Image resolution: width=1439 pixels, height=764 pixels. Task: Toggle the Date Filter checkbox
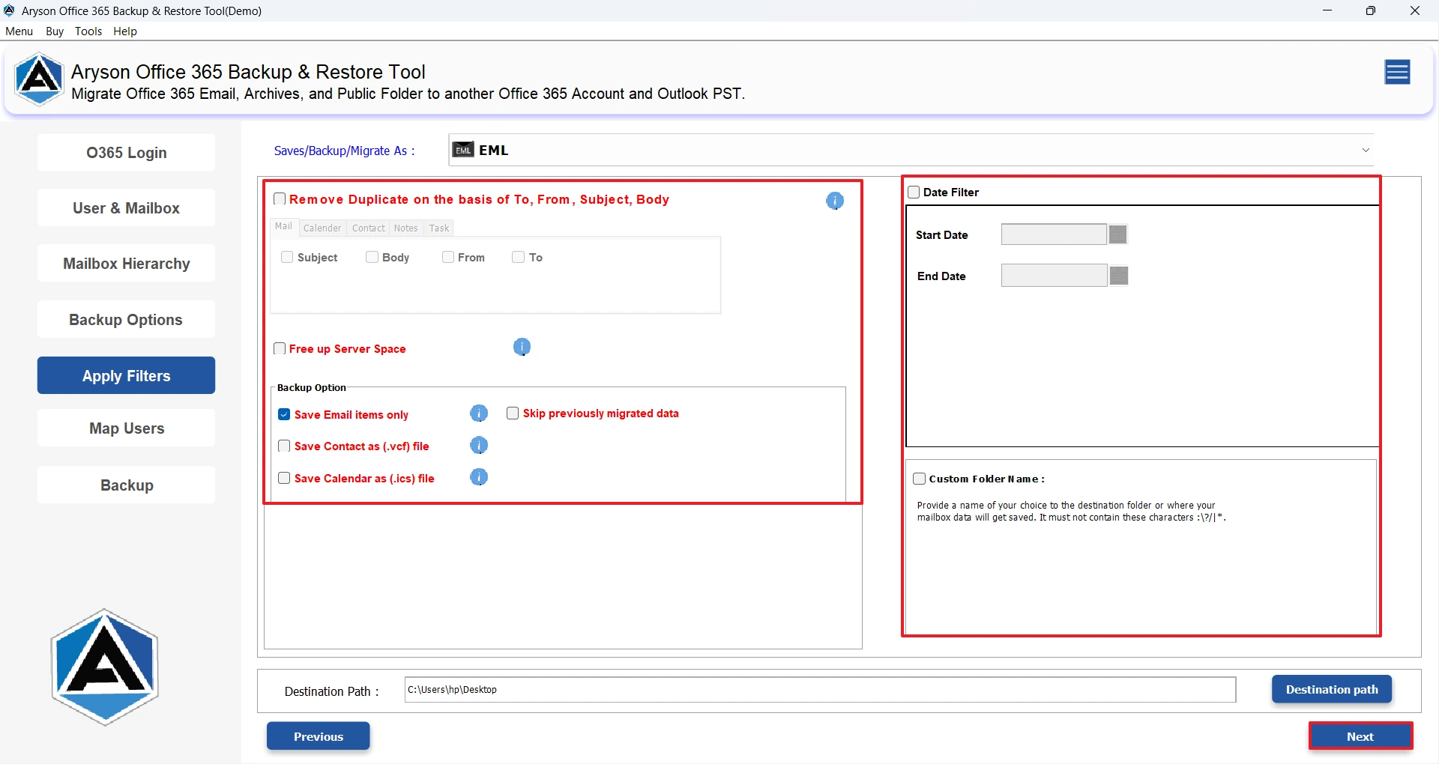[914, 192]
